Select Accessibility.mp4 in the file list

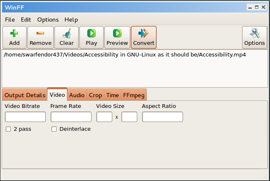click(x=124, y=55)
